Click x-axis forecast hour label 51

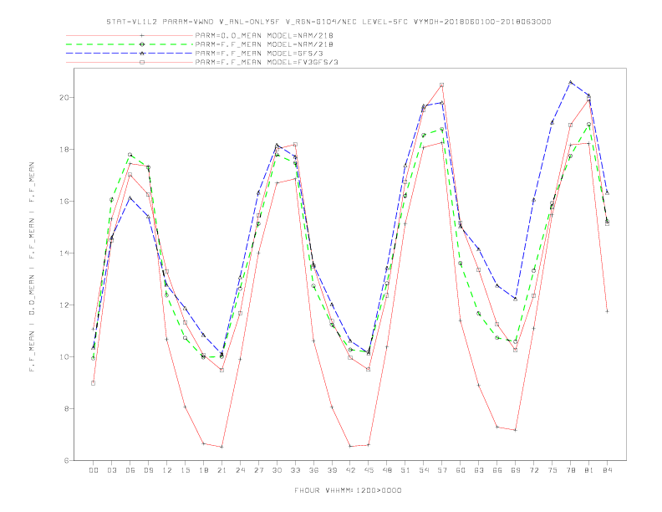(x=405, y=470)
